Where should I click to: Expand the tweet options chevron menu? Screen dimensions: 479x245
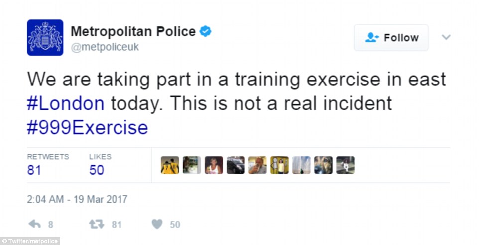pos(446,38)
